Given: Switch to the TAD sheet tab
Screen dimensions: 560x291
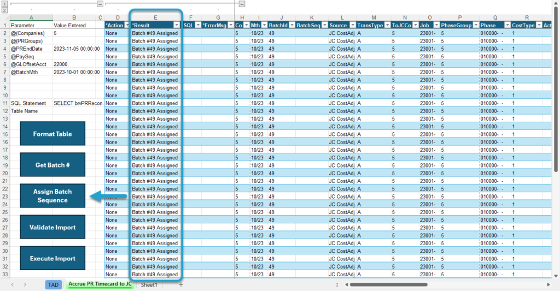Looking at the screenshot, I should [x=53, y=284].
